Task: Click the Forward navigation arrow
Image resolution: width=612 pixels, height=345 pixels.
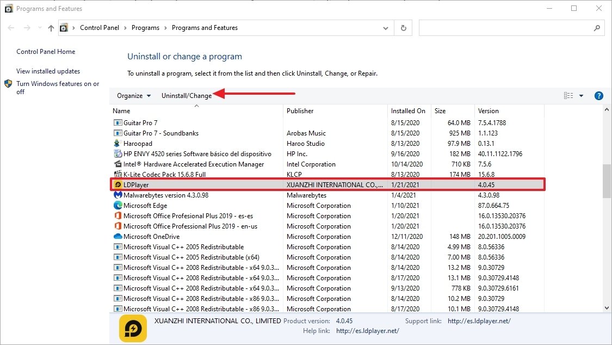Action: coord(27,28)
